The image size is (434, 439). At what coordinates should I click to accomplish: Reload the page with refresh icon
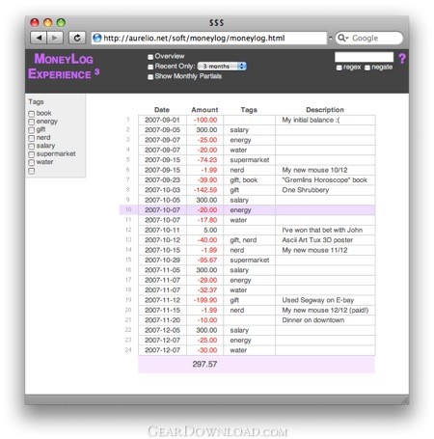pos(77,38)
